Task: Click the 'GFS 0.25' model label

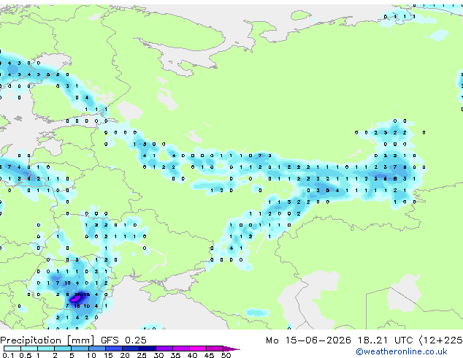Action: click(123, 340)
